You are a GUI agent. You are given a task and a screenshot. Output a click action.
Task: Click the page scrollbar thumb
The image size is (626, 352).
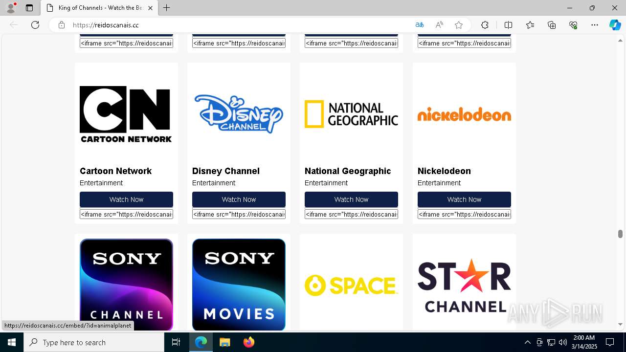click(x=620, y=234)
